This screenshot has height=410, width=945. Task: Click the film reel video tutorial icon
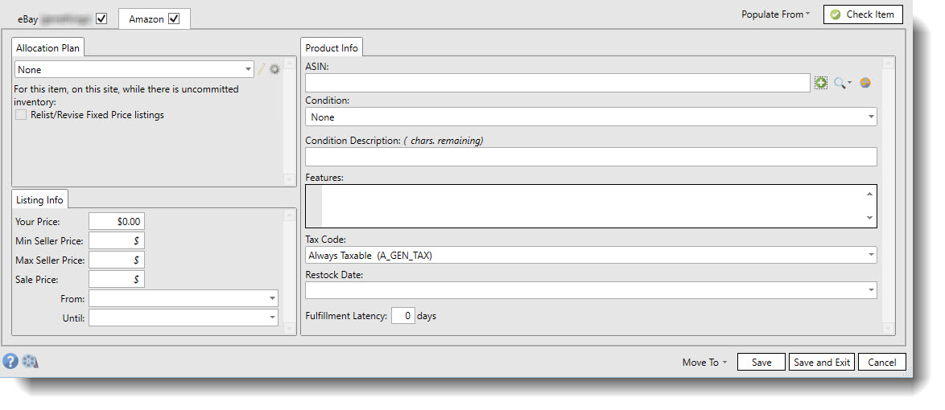30,361
